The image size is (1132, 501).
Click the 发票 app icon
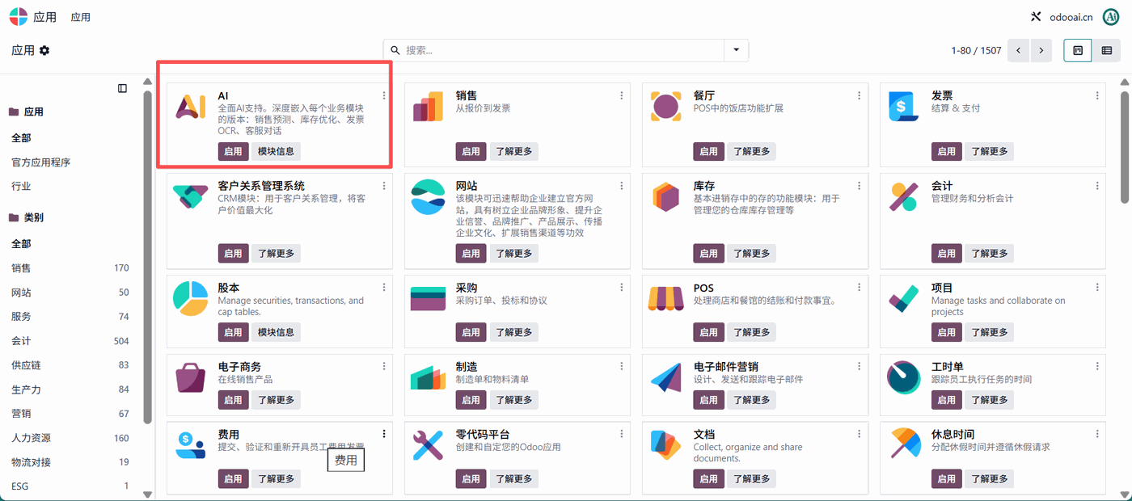(x=903, y=107)
